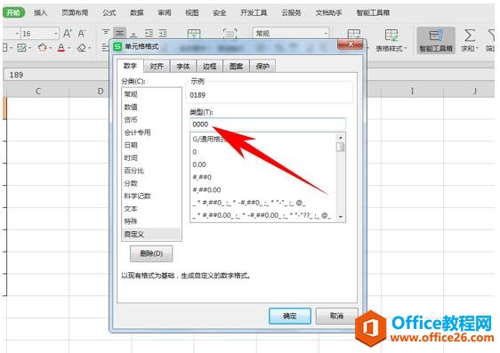Click the 删除(D) button
This screenshot has height=353, width=500.
click(x=151, y=253)
